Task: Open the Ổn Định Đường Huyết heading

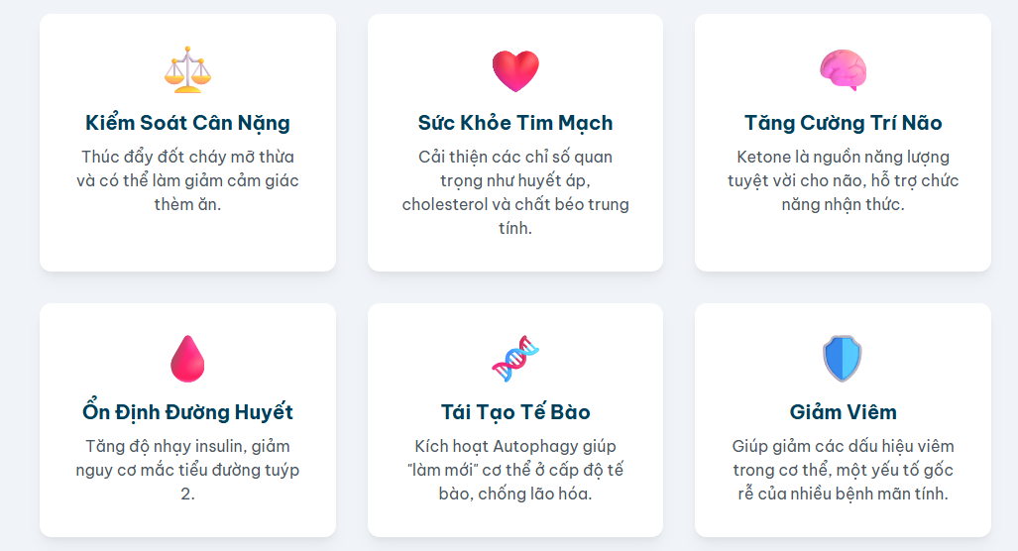Action: pyautogui.click(x=187, y=412)
